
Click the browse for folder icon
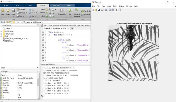(x=10, y=22)
